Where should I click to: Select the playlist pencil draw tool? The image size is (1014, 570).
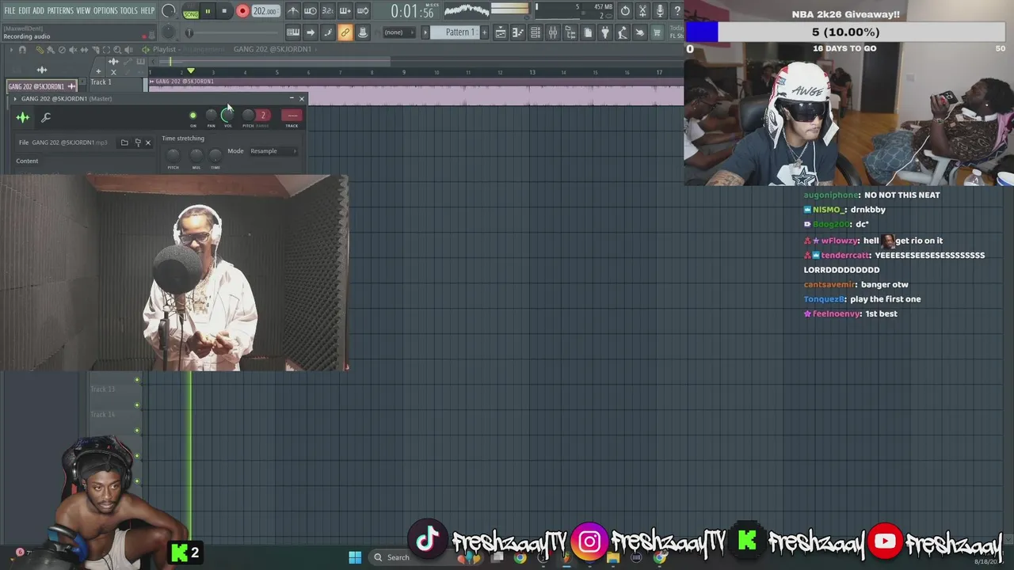click(39, 50)
